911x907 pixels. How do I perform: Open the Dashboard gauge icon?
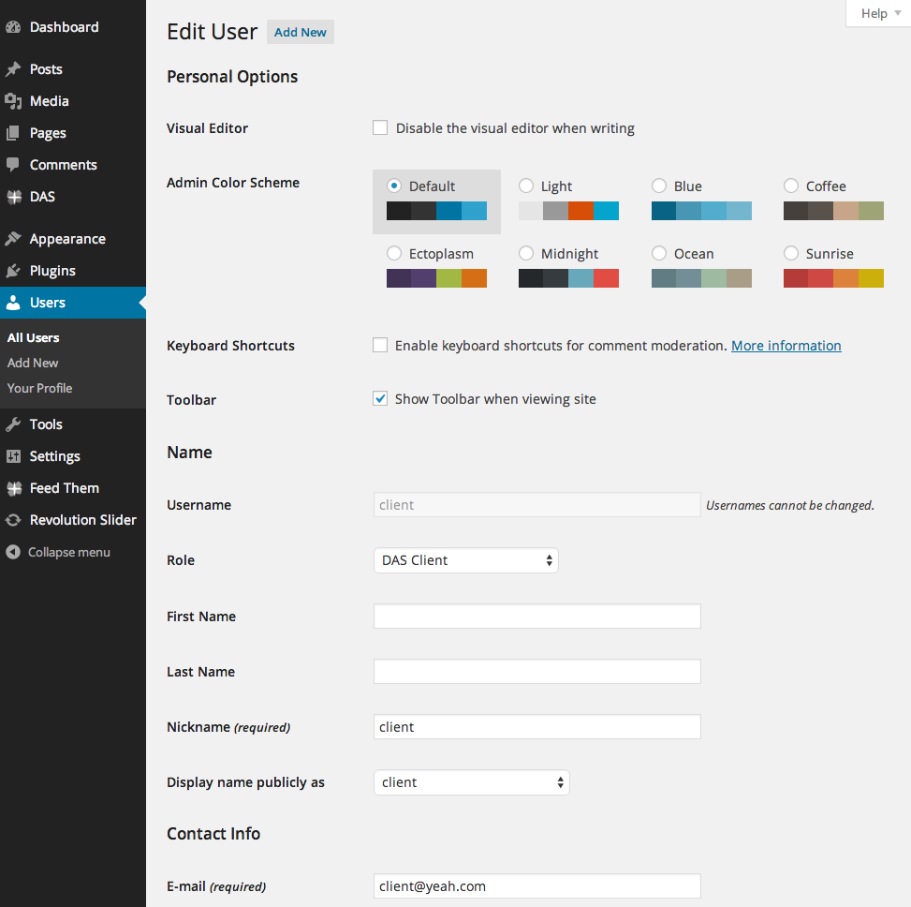(x=13, y=27)
